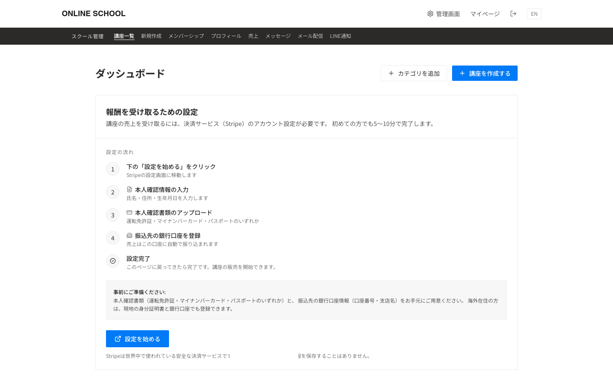Open the 売上 section from the navigation bar
Screen dimensions: 613x383
point(253,36)
